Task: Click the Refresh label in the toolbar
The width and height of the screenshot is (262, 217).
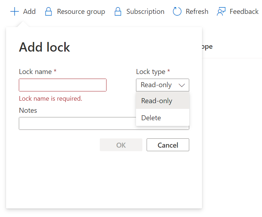Action: pyautogui.click(x=197, y=11)
